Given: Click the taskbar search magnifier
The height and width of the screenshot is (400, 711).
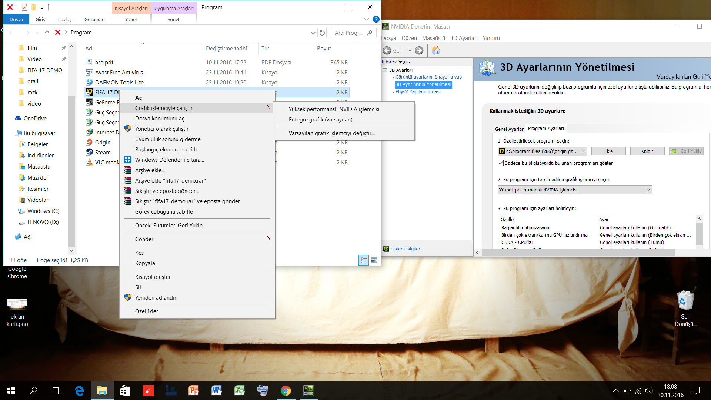Looking at the screenshot, I should [33, 390].
